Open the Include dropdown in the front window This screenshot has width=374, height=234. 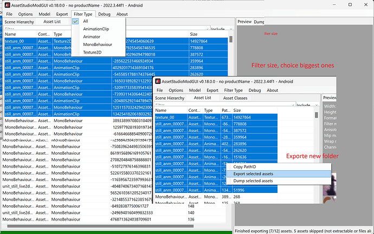pos(307,105)
